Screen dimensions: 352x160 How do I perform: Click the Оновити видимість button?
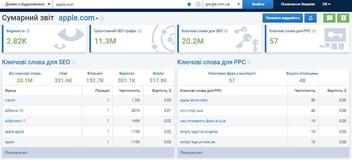(282, 18)
